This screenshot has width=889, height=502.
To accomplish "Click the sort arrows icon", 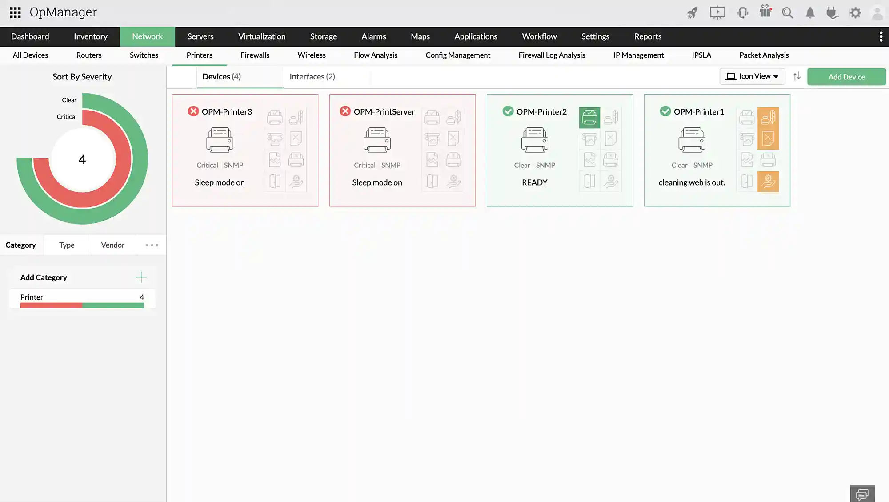I will tap(797, 76).
